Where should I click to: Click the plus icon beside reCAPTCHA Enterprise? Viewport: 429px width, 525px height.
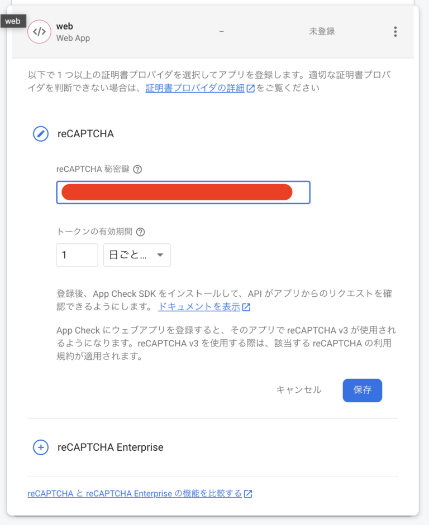coord(40,447)
